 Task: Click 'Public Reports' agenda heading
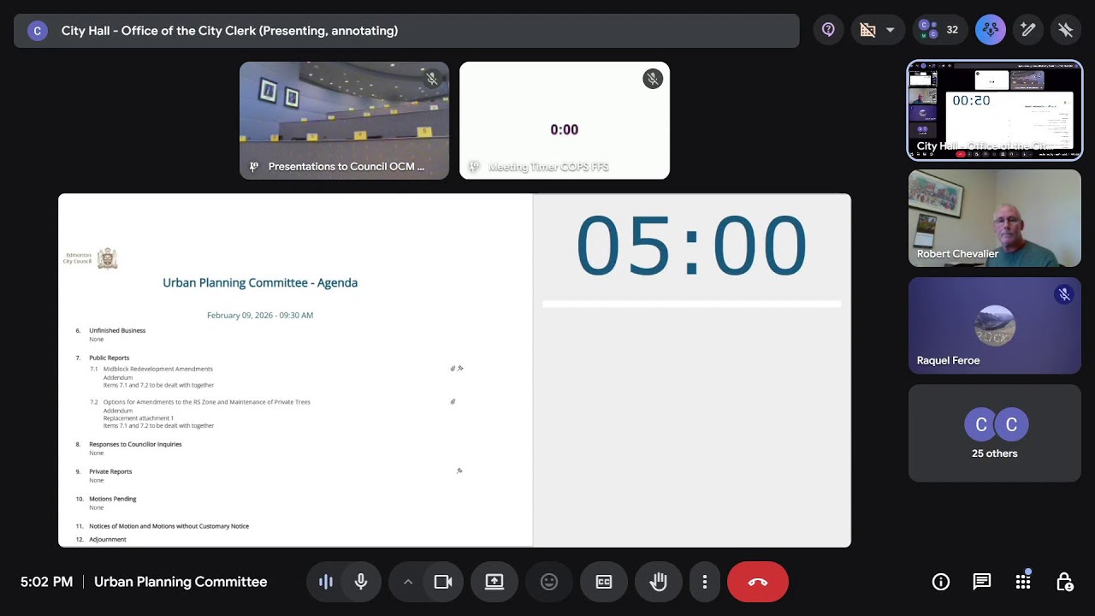(109, 358)
